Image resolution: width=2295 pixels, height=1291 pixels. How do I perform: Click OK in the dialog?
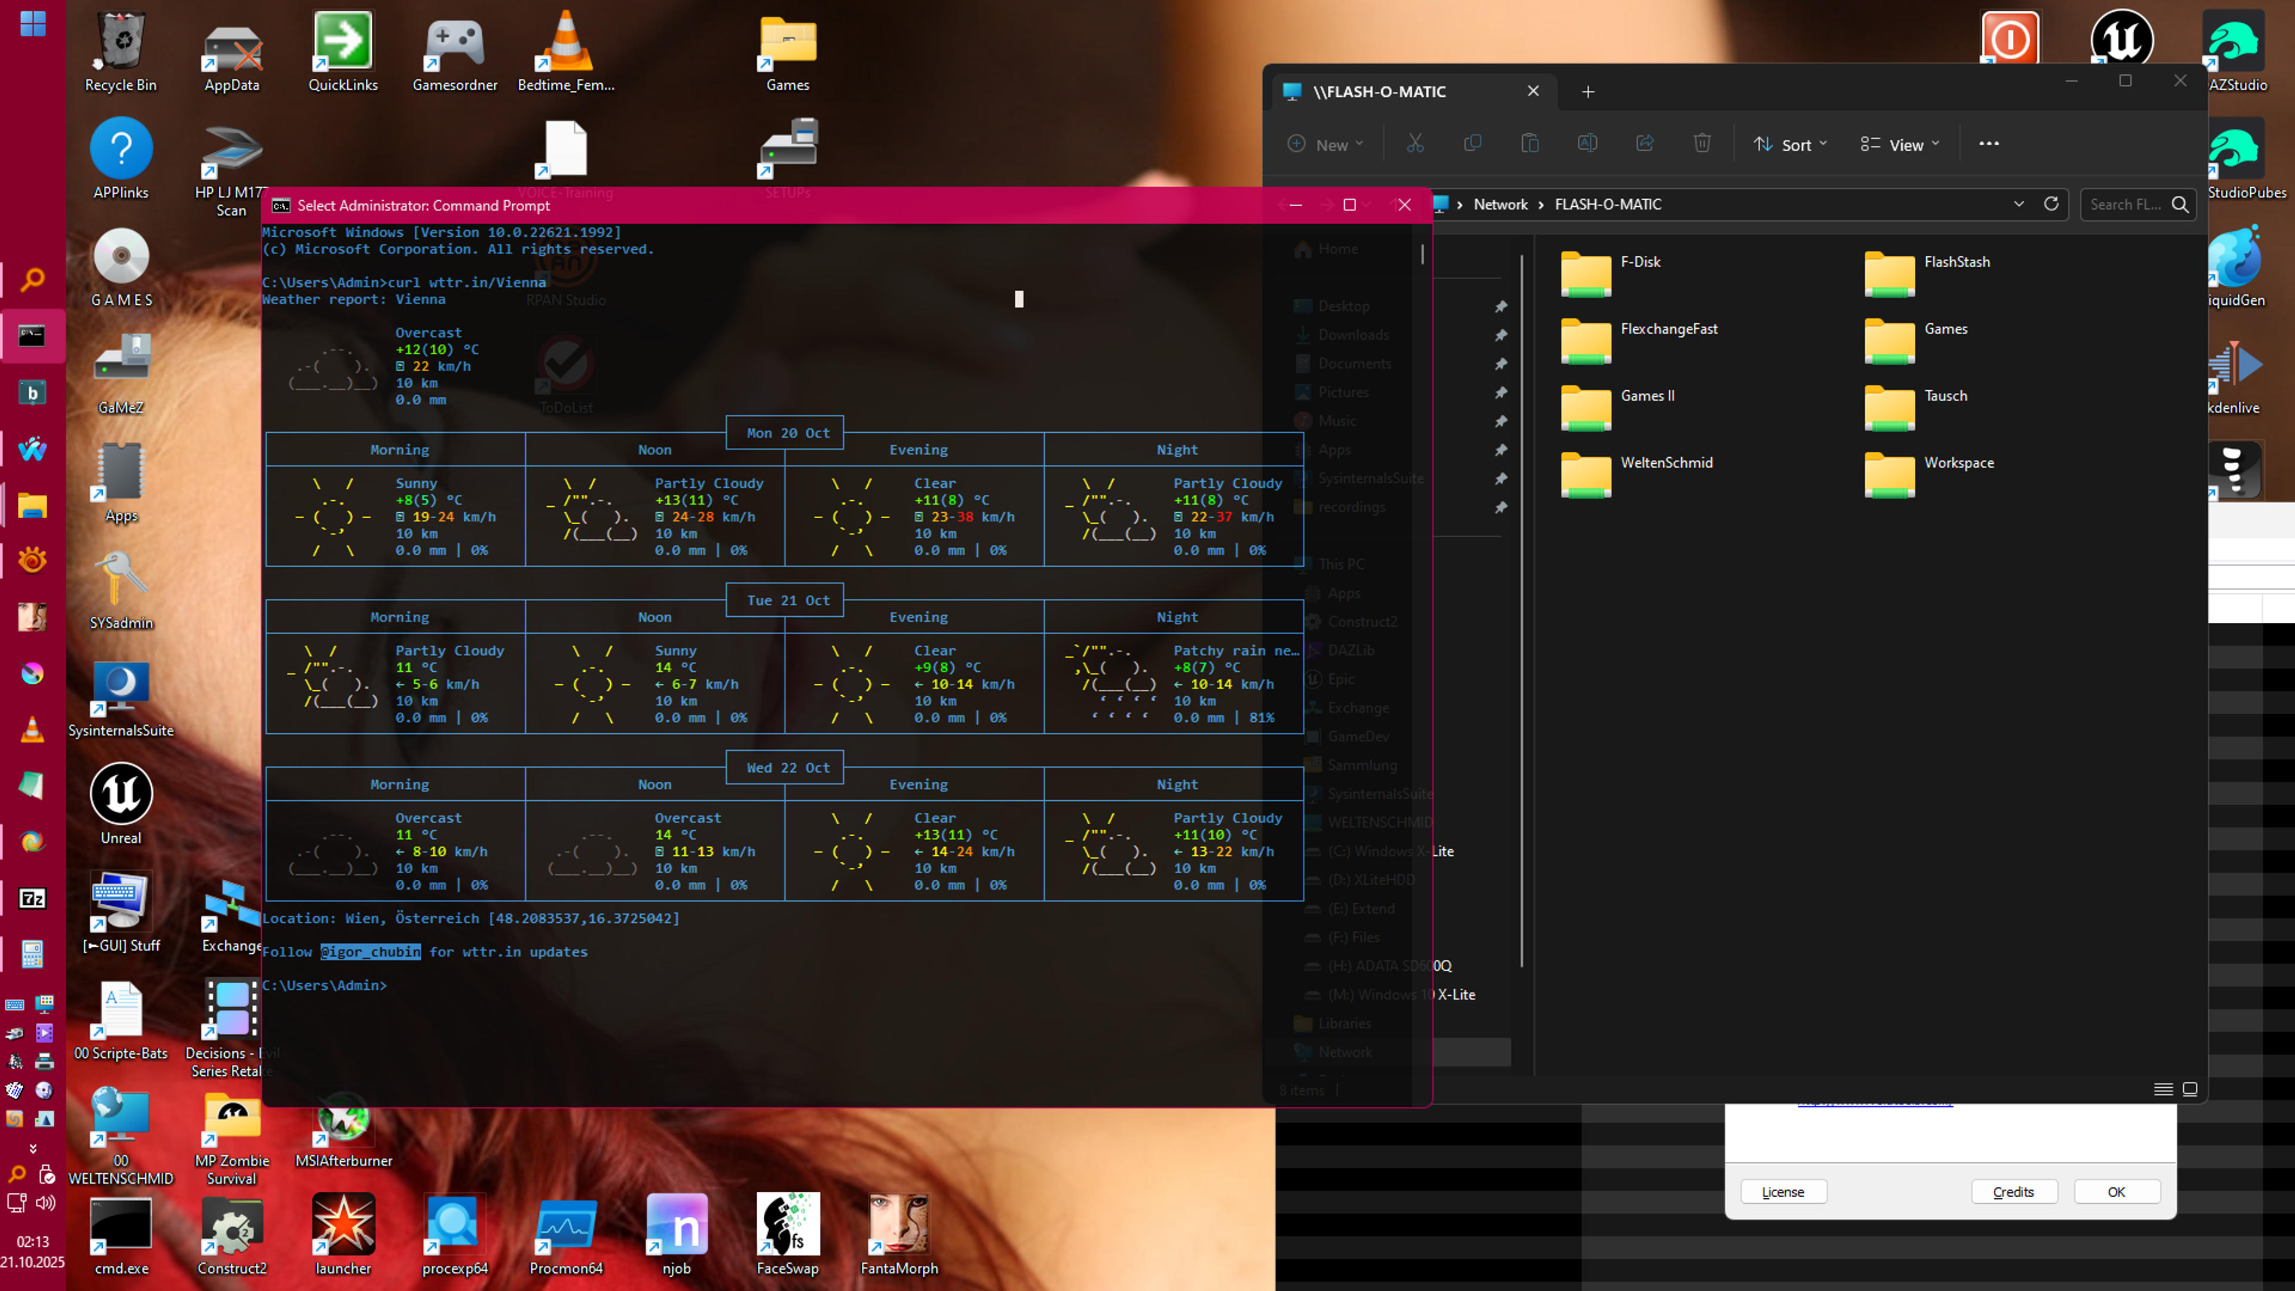(2117, 1192)
